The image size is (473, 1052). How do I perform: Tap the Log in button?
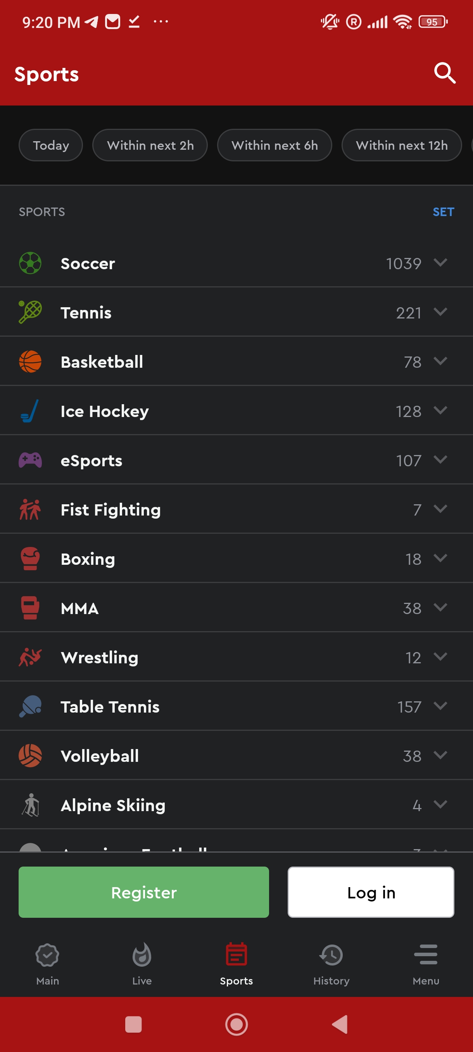coord(371,893)
